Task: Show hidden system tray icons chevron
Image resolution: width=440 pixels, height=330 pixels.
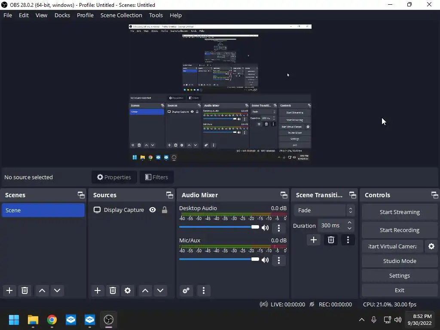Action: point(362,320)
